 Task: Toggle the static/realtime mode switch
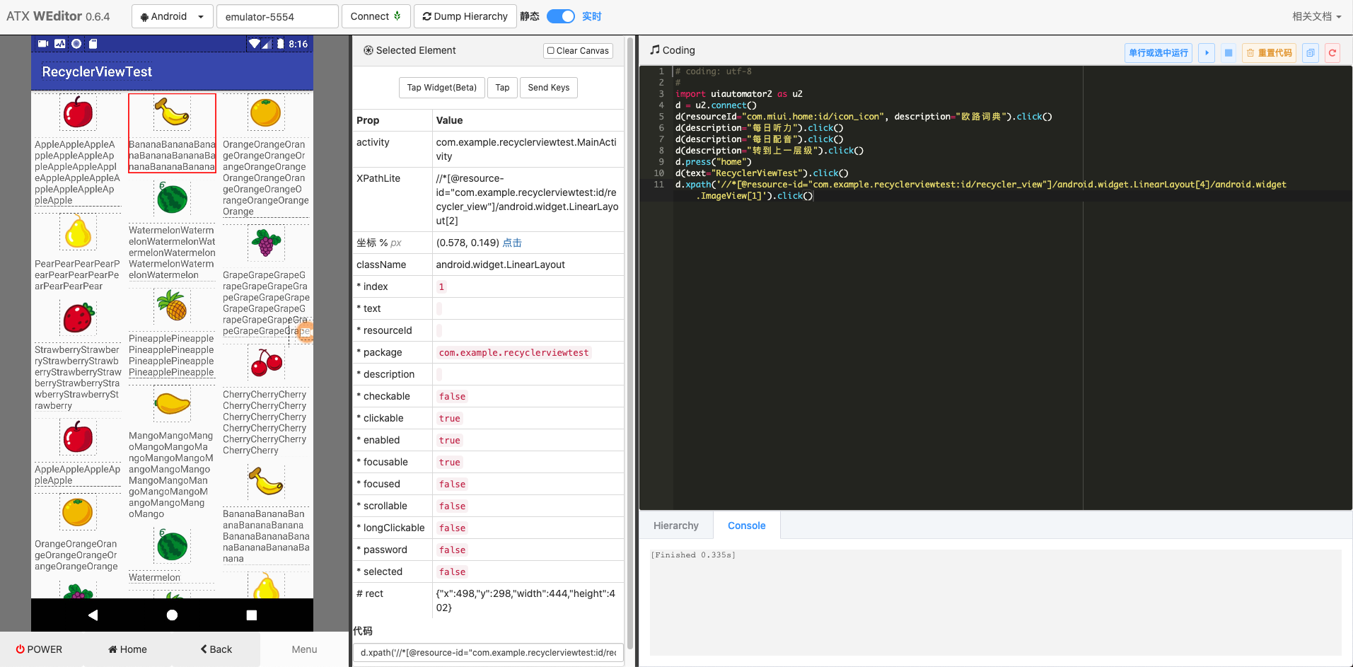point(561,16)
